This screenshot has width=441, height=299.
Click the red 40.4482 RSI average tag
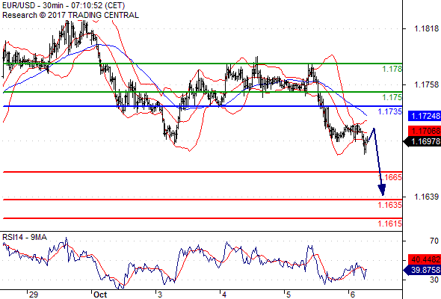click(x=425, y=259)
